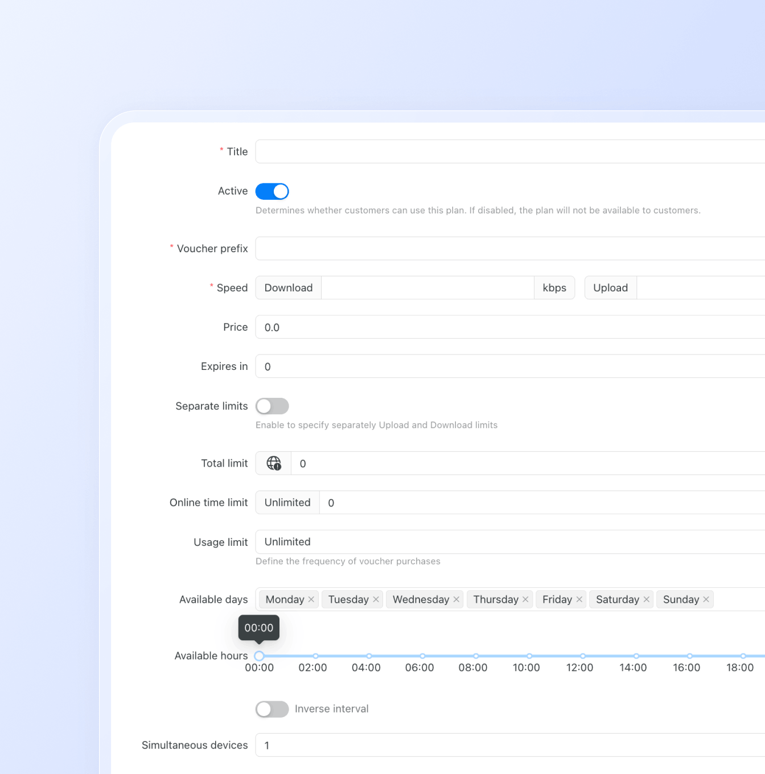The image size is (765, 774).
Task: Click the Title input field
Action: tap(455, 151)
